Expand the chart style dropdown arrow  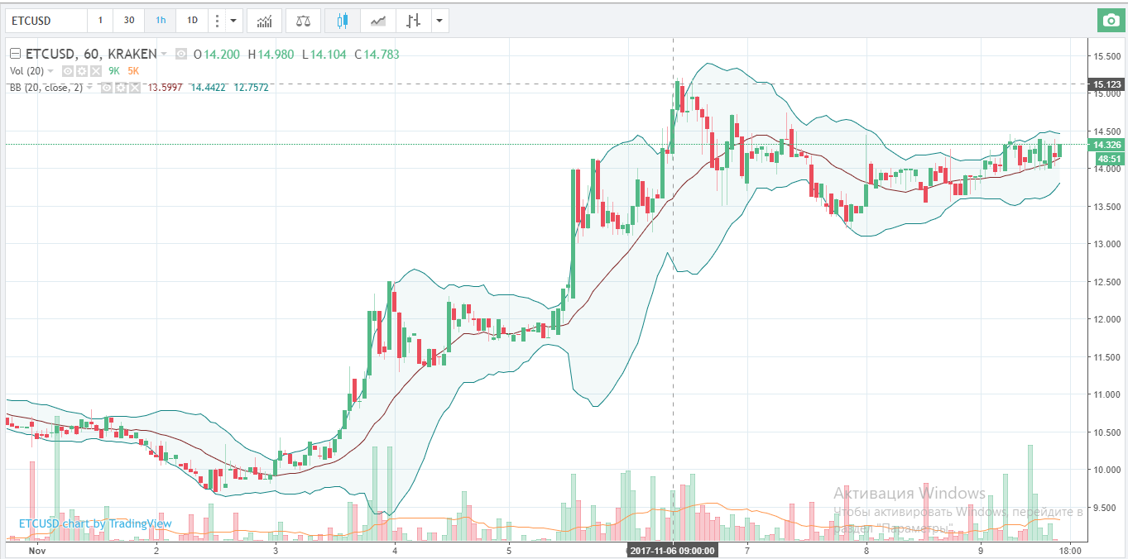439,20
